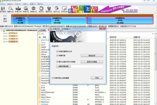Toggle 恢复已删除的文件 checkbox
Viewport: 157px width, 105px height.
(57, 51)
